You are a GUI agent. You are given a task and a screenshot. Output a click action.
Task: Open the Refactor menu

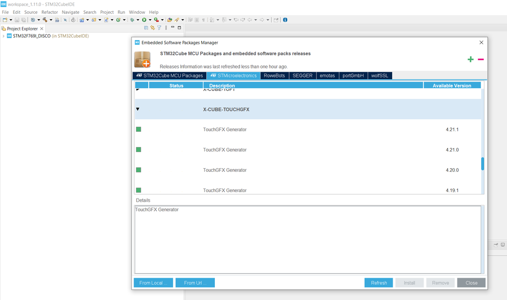click(x=49, y=12)
